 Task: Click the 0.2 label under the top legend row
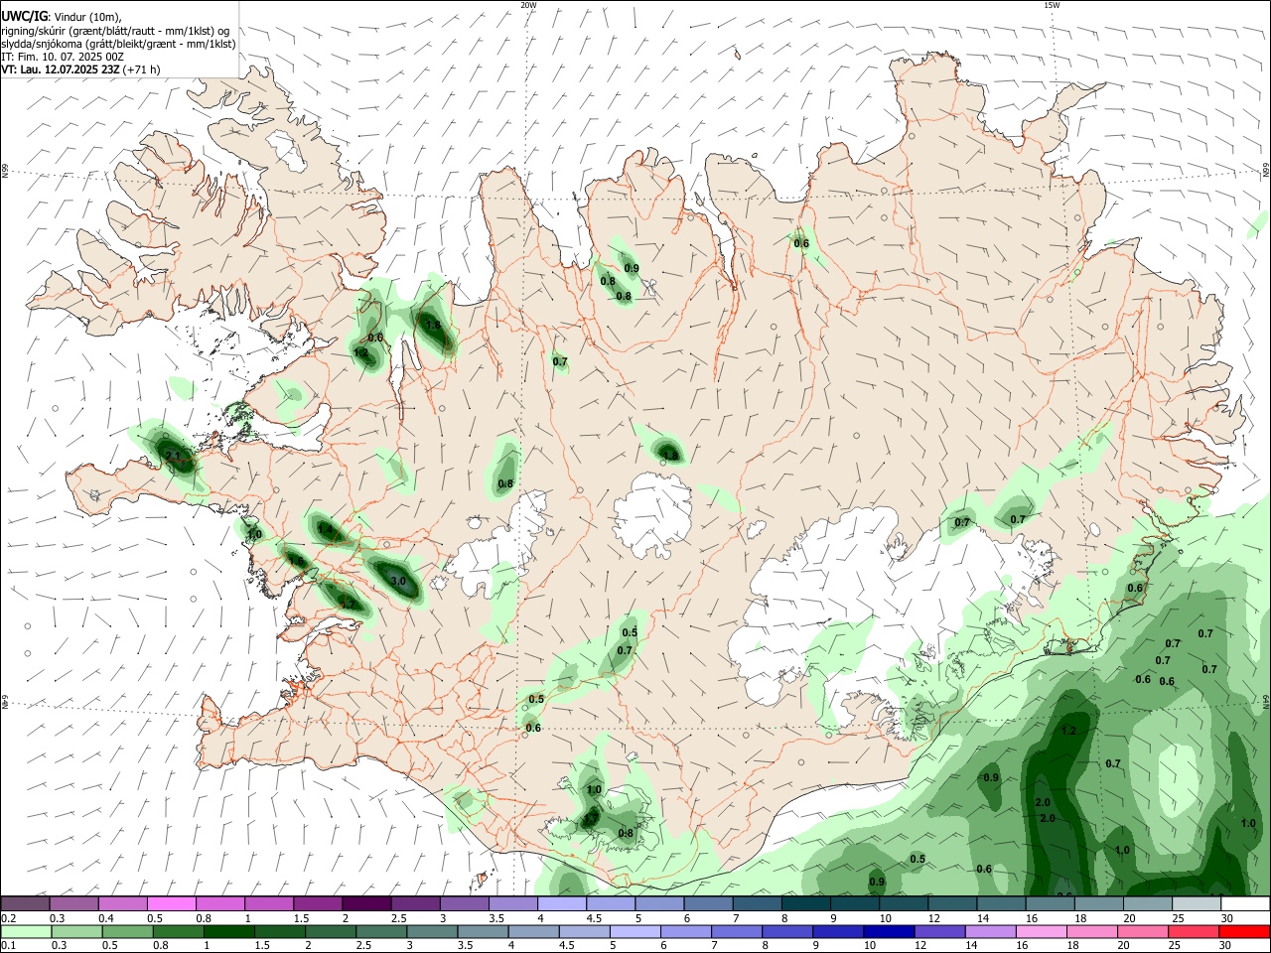8,918
